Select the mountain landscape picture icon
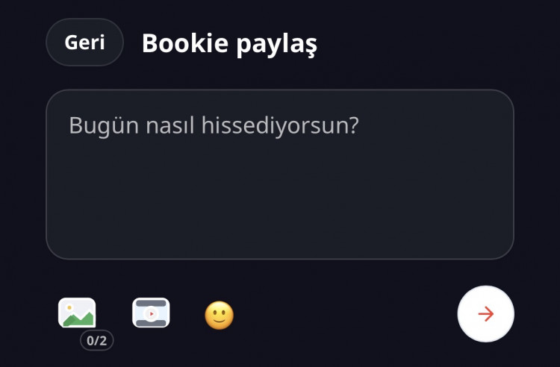Viewport: 560px width, 367px height. [77, 313]
